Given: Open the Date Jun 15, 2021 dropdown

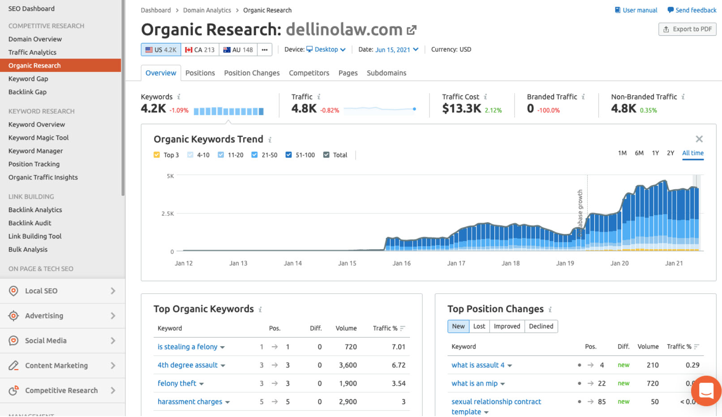Looking at the screenshot, I should point(397,49).
